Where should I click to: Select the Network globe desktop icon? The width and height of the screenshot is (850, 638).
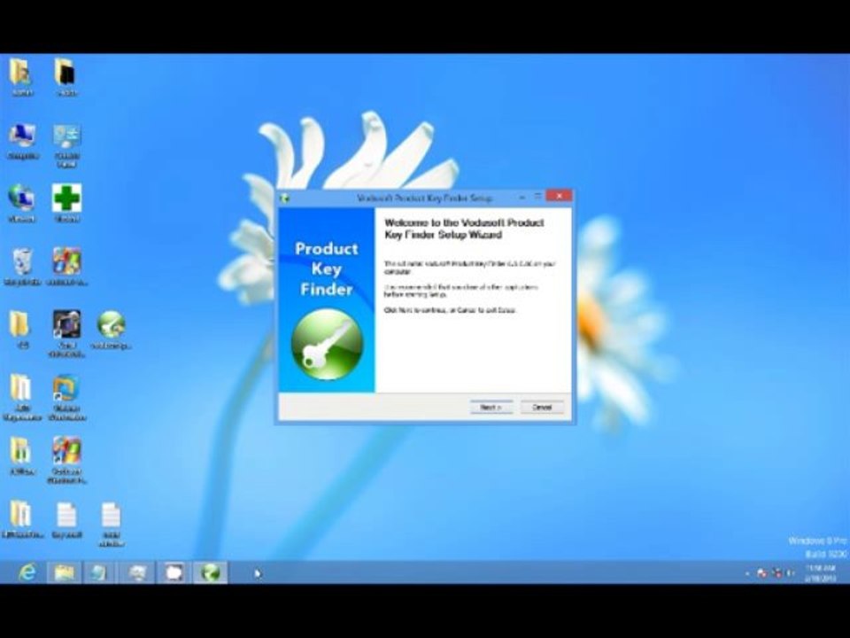coord(21,204)
